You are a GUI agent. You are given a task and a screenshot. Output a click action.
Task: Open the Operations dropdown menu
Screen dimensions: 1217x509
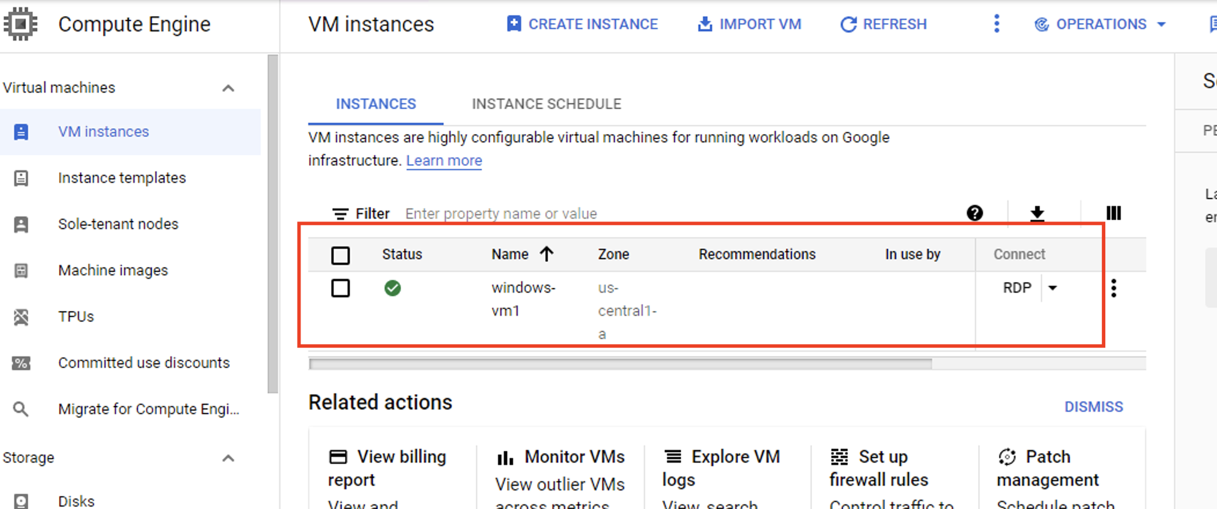(1100, 24)
